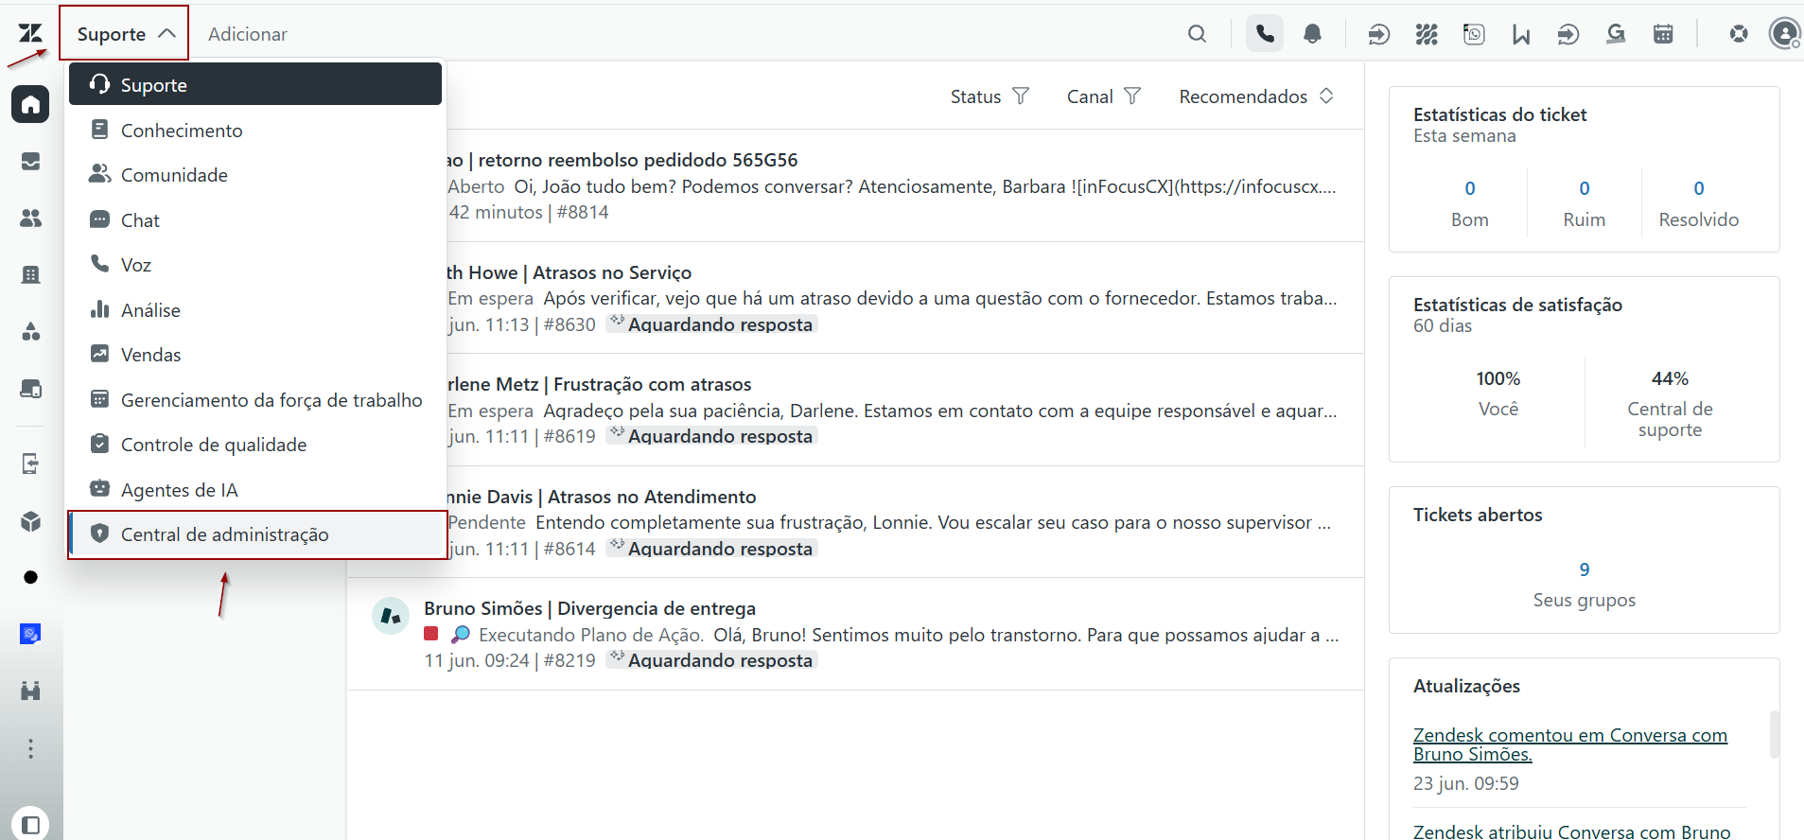Open the three-dots more sidebar icon
Screen dimensions: 1804x840
[x=30, y=749]
